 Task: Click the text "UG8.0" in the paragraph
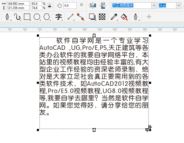click(112, 91)
